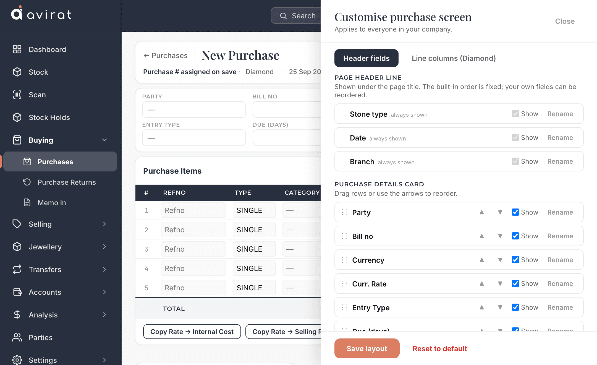
Task: Expand the Accounts submenu chevron
Action: pyautogui.click(x=104, y=292)
